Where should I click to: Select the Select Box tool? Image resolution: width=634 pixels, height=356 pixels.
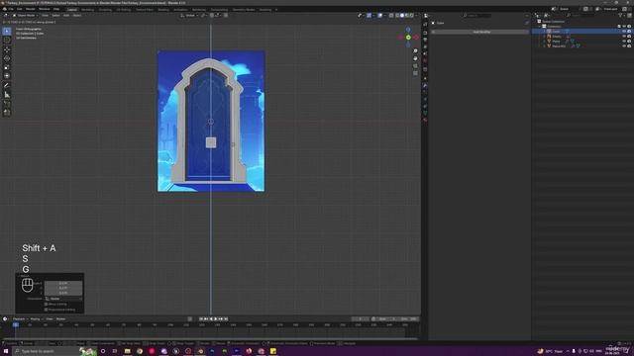coord(7,31)
